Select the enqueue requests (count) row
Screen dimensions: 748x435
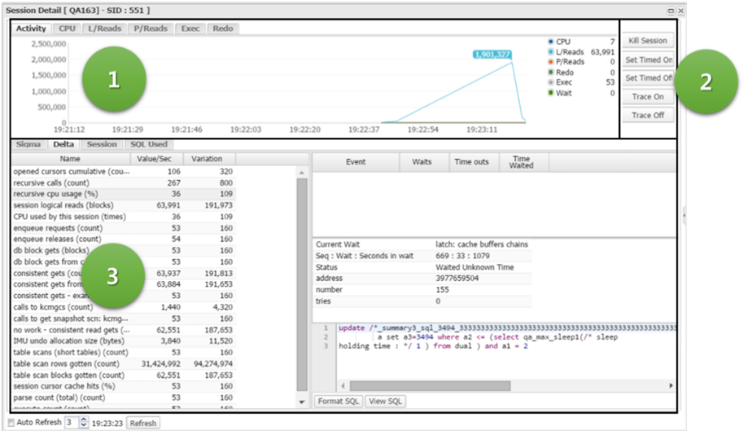(x=124, y=228)
